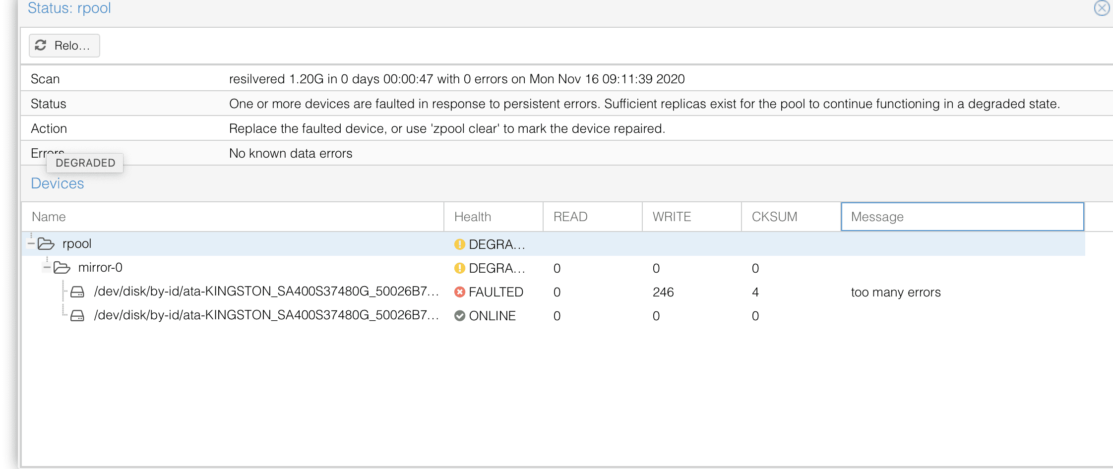Sort by the WRITE column header
Viewport: 1113px width, 469px height.
pos(692,217)
